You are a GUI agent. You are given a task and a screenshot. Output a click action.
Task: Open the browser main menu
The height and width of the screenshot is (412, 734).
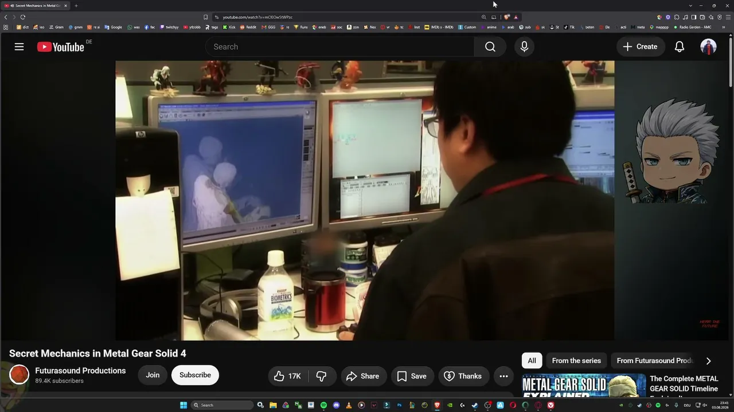point(728,17)
